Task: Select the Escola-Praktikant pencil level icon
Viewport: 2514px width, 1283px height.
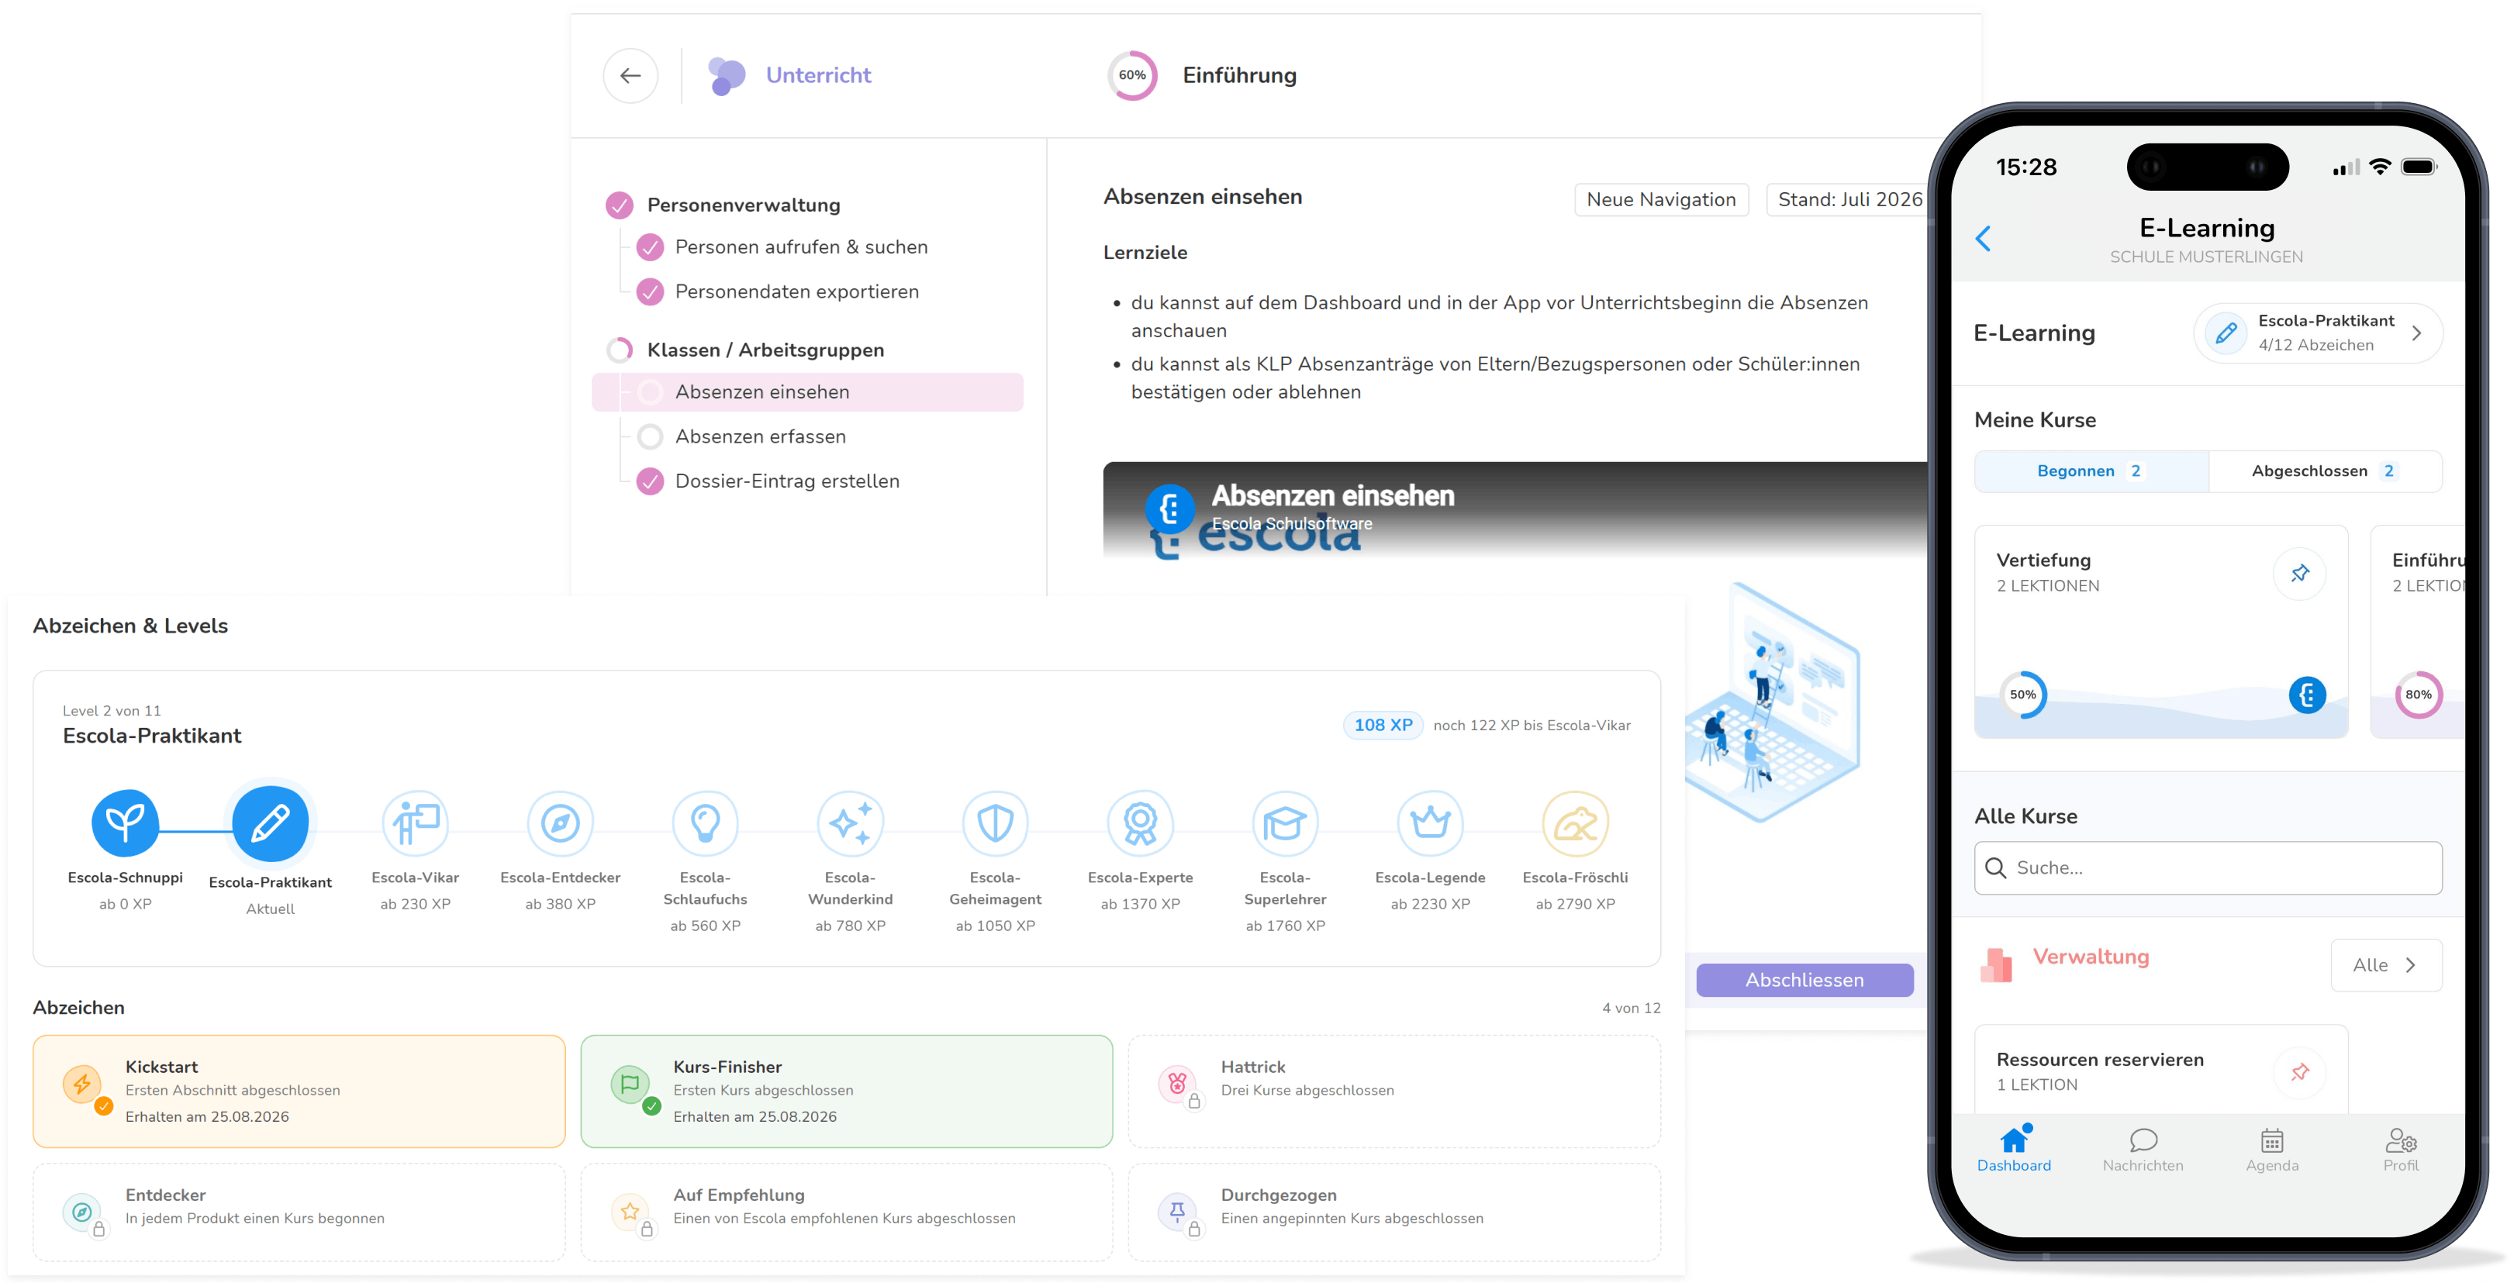Action: 271,823
